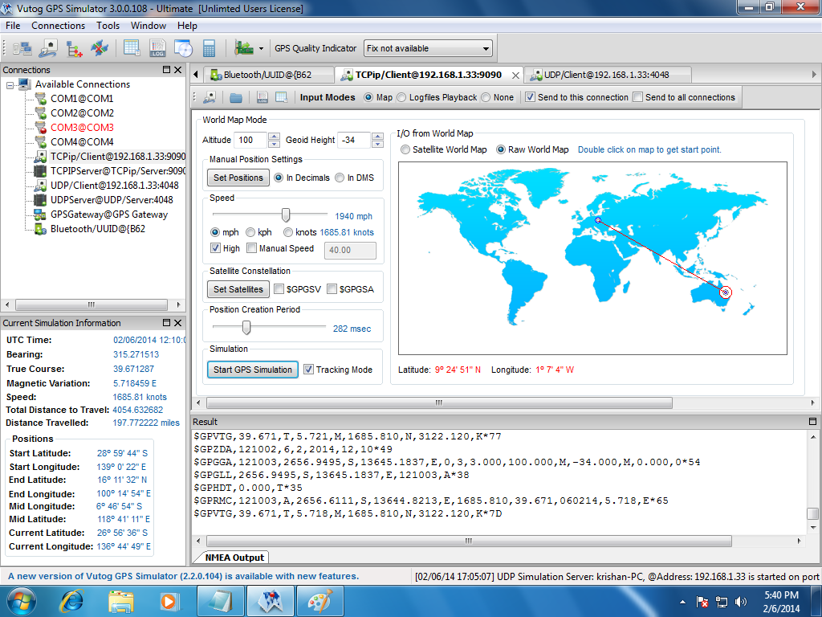Open the LOG file toolbar icon
822x617 pixels.
click(x=157, y=48)
